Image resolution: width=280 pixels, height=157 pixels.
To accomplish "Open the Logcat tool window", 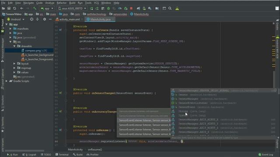I will point(29,155).
